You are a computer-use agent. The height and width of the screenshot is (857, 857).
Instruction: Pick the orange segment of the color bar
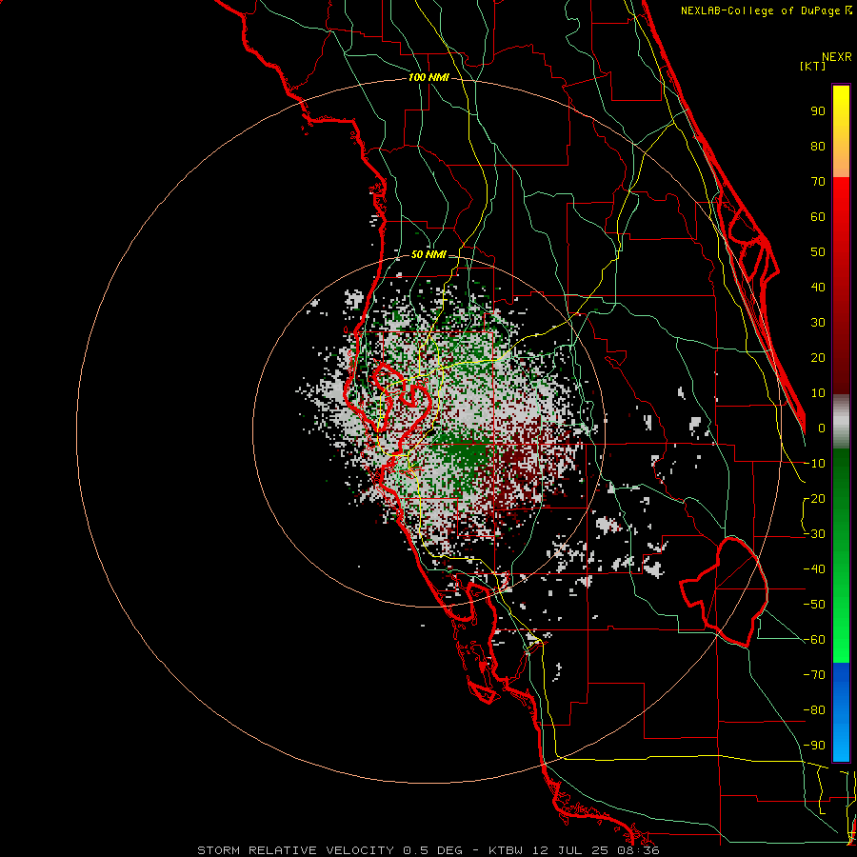(x=841, y=158)
